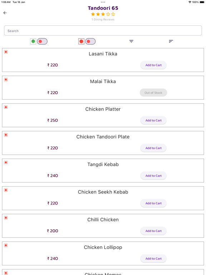Tap the green veg indicator icon

point(33,42)
